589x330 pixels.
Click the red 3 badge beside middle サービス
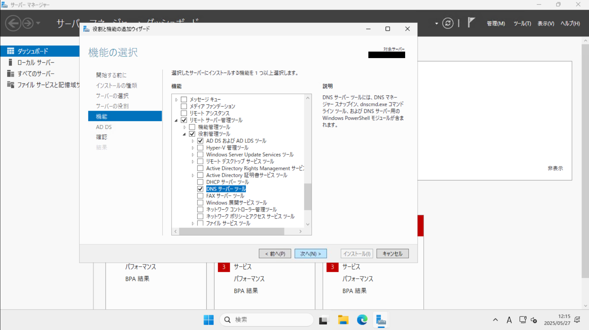(224, 267)
